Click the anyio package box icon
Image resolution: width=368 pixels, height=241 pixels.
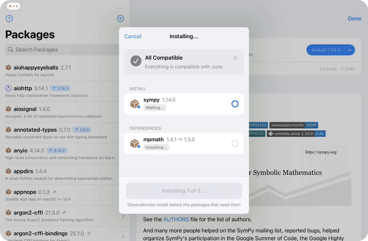(8, 150)
